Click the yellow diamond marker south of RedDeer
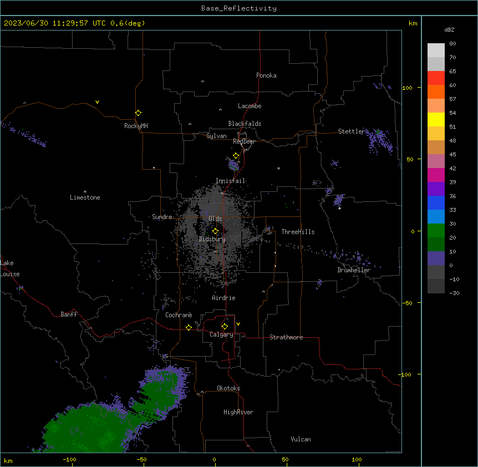The height and width of the screenshot is (467, 478). pyautogui.click(x=236, y=156)
